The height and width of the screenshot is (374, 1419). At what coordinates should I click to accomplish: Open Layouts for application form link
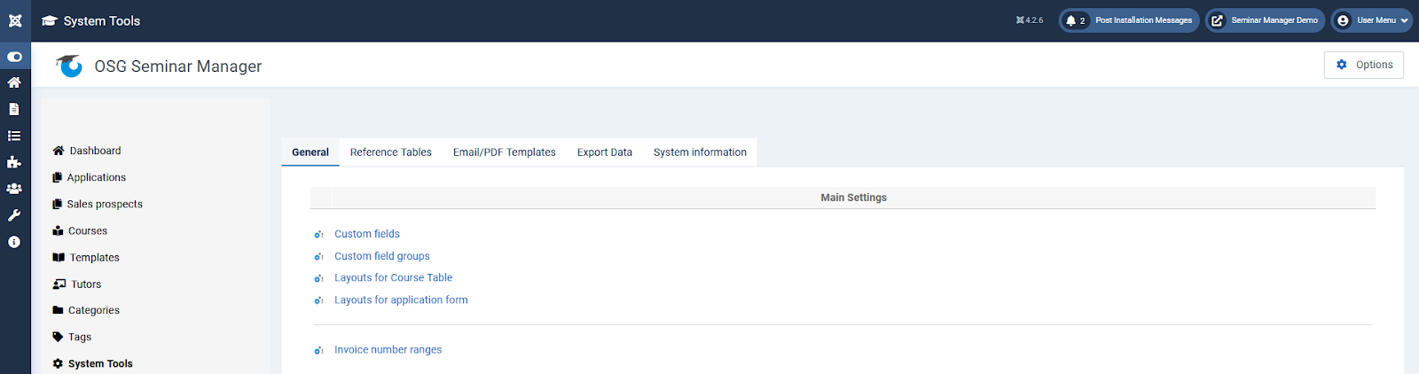pos(401,300)
